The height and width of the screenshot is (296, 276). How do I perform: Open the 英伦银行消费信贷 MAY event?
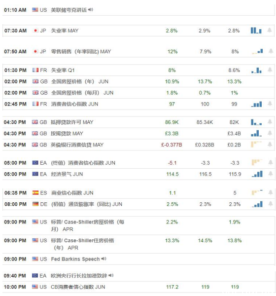[77, 145]
